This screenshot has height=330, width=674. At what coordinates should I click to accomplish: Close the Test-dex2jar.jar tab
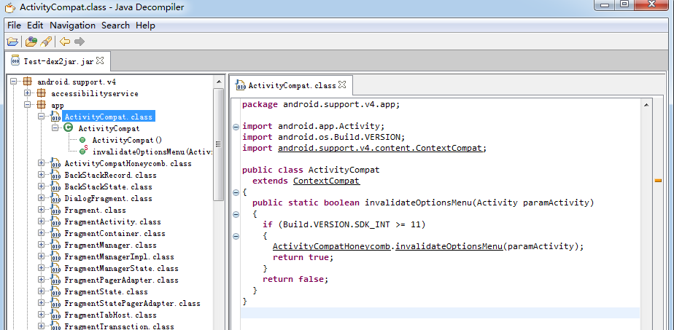(100, 60)
